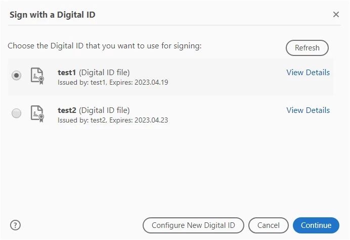Open help via the question mark icon
The image size is (350, 240).
tap(15, 225)
